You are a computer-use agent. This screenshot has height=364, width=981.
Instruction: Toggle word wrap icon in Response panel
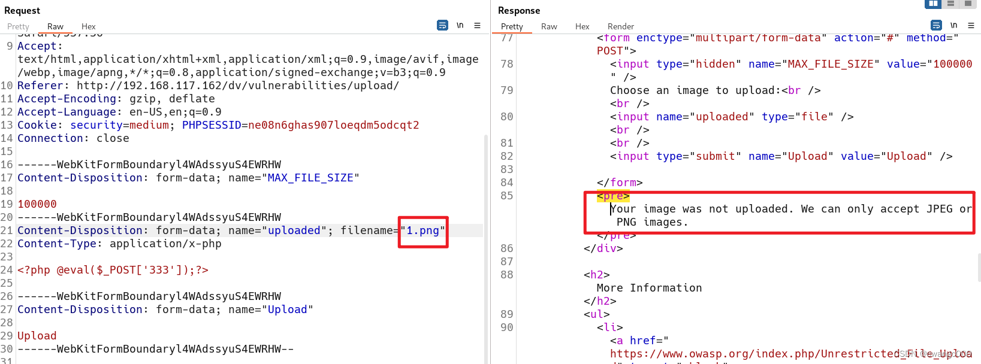[936, 25]
